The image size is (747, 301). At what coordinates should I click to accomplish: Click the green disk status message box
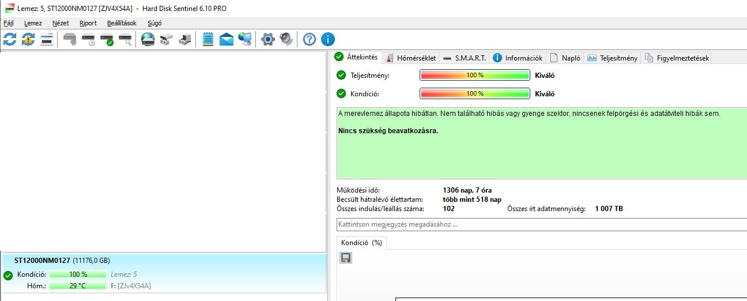pos(542,142)
